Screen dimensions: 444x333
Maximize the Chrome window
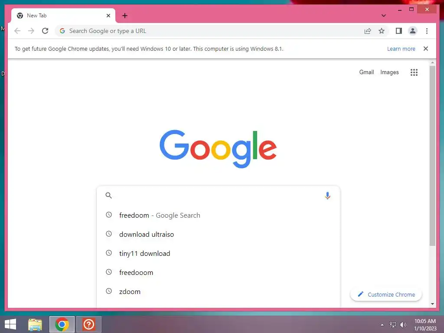click(x=411, y=10)
